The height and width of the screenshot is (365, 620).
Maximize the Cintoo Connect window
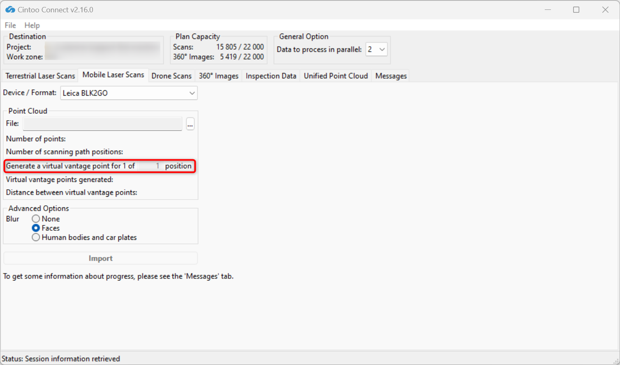(x=576, y=9)
